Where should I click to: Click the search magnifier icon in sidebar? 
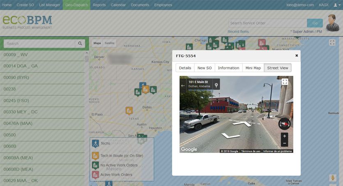[x=80, y=43]
